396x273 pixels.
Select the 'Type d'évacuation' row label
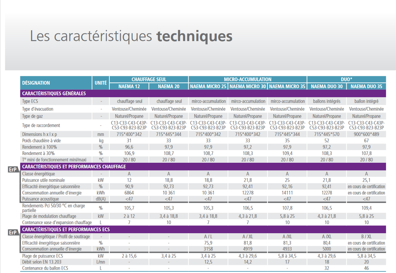coord(38,109)
